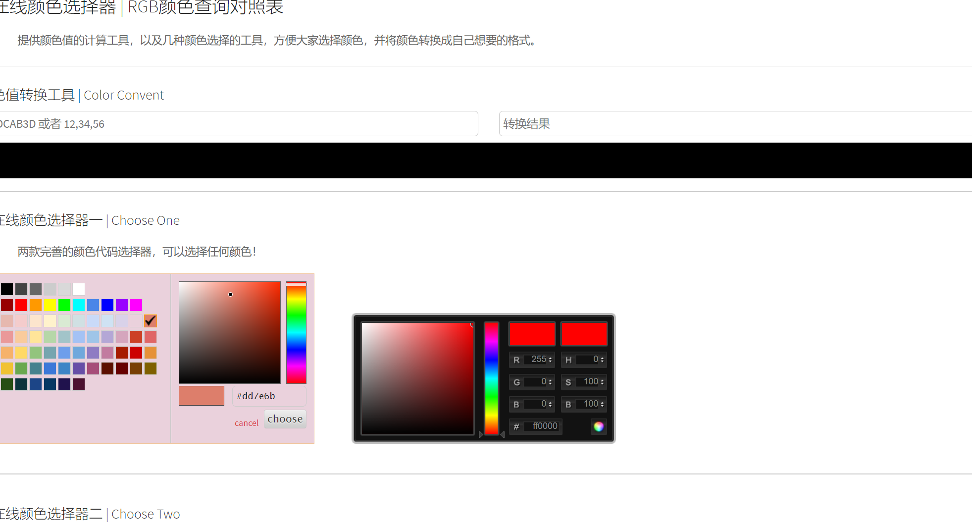Image resolution: width=972 pixels, height=523 pixels.
Task: Pick the white palette swatch
Action: (x=79, y=289)
